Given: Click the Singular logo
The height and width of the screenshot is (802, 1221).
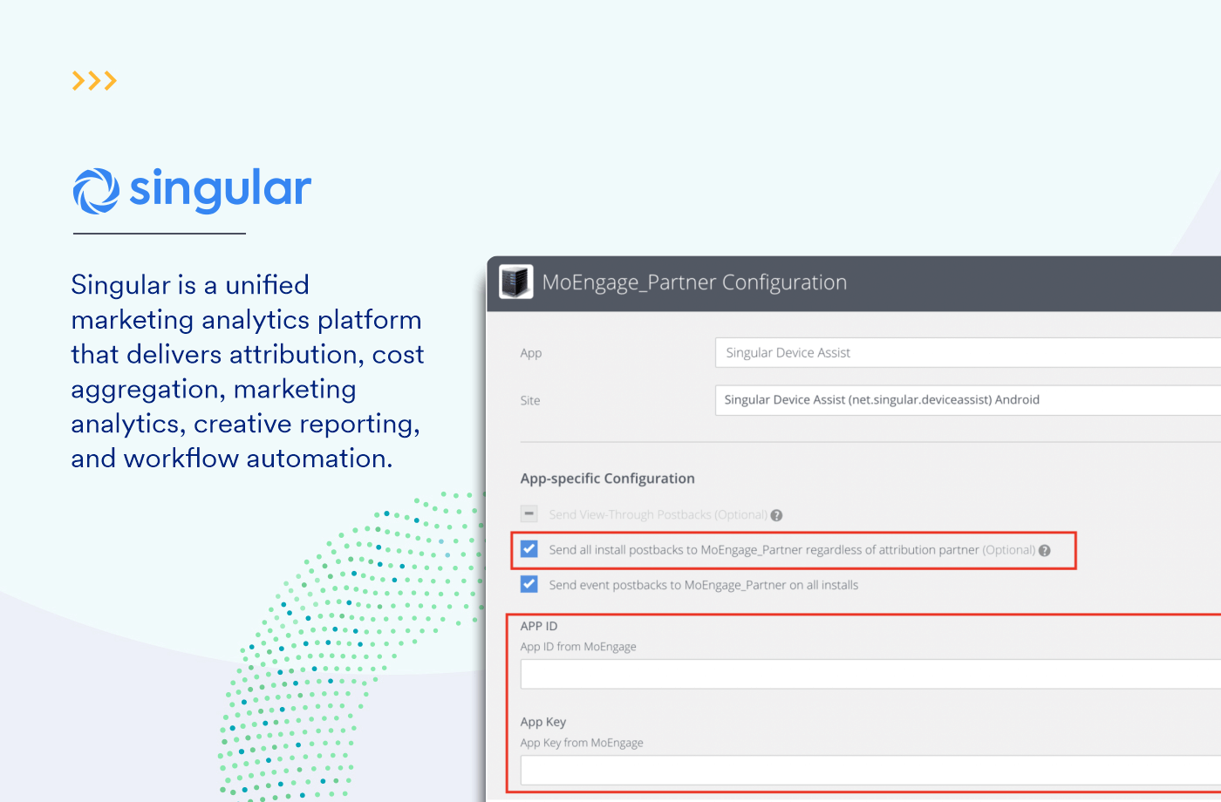Looking at the screenshot, I should pos(192,191).
